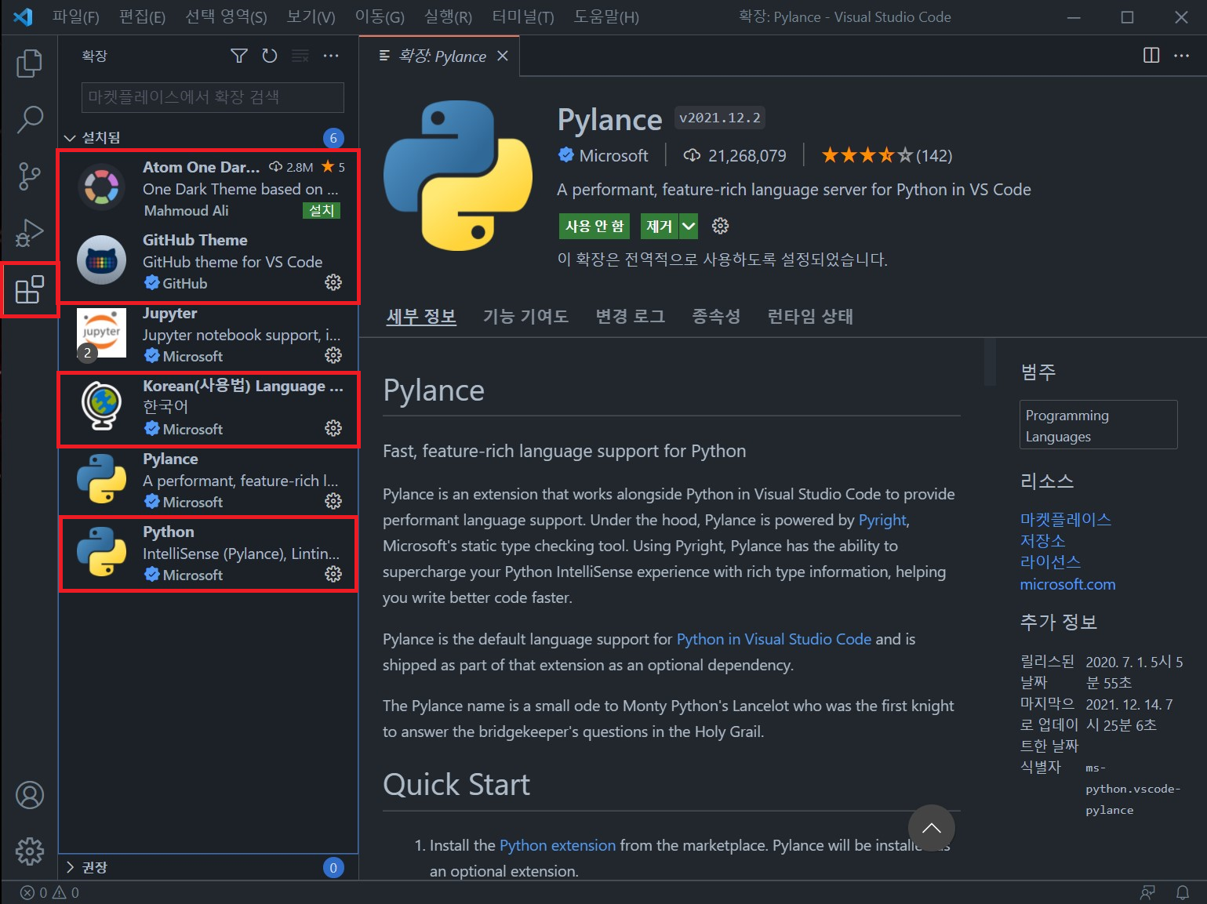Open the 마켓플레이스 resource link

coord(1065,519)
